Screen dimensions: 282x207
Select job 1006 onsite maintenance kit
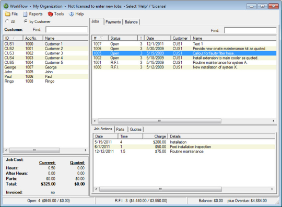point(184,49)
